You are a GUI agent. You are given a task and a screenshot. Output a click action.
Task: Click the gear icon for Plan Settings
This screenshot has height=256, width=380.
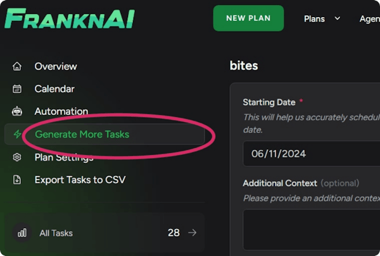pyautogui.click(x=17, y=157)
